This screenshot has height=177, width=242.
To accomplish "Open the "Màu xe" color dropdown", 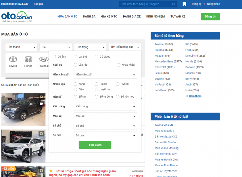I will (x=105, y=116).
